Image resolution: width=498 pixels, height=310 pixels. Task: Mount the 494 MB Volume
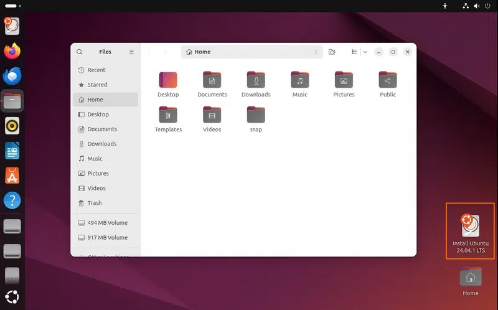(105, 223)
